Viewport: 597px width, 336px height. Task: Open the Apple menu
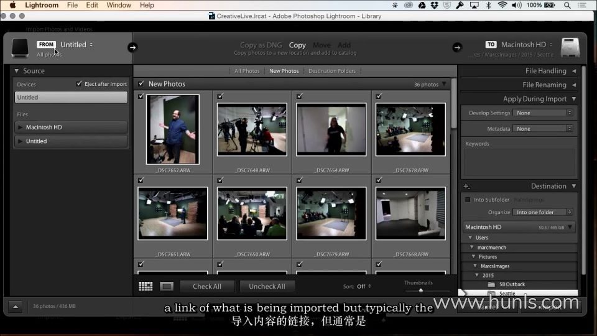pyautogui.click(x=12, y=5)
